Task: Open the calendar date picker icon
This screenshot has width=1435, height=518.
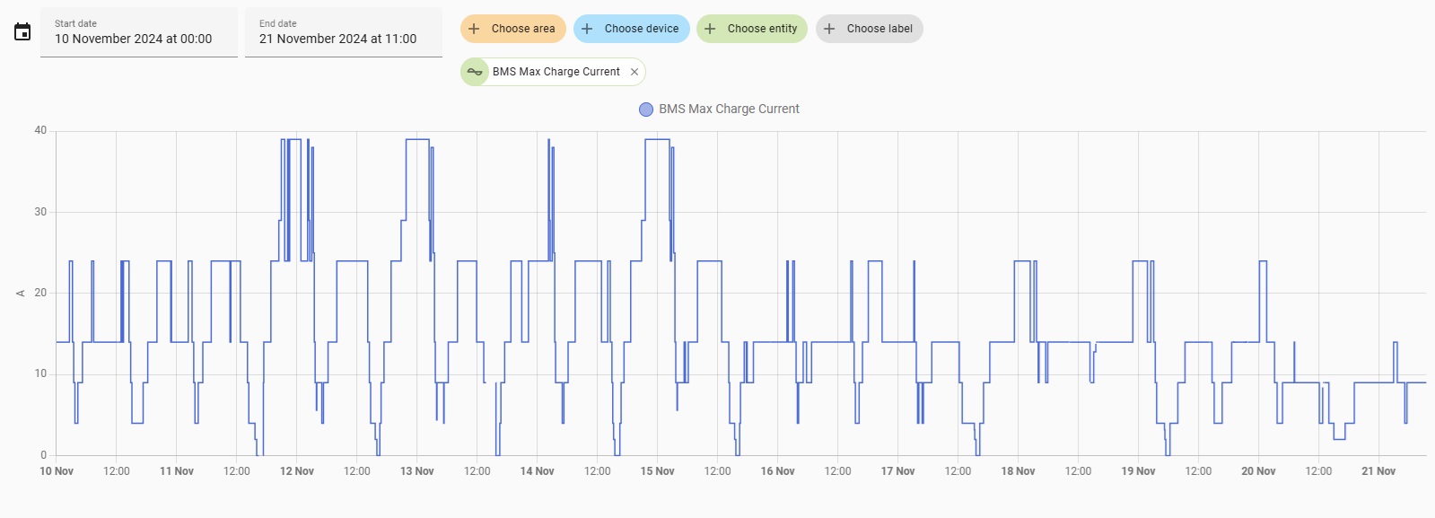Action: pyautogui.click(x=22, y=32)
